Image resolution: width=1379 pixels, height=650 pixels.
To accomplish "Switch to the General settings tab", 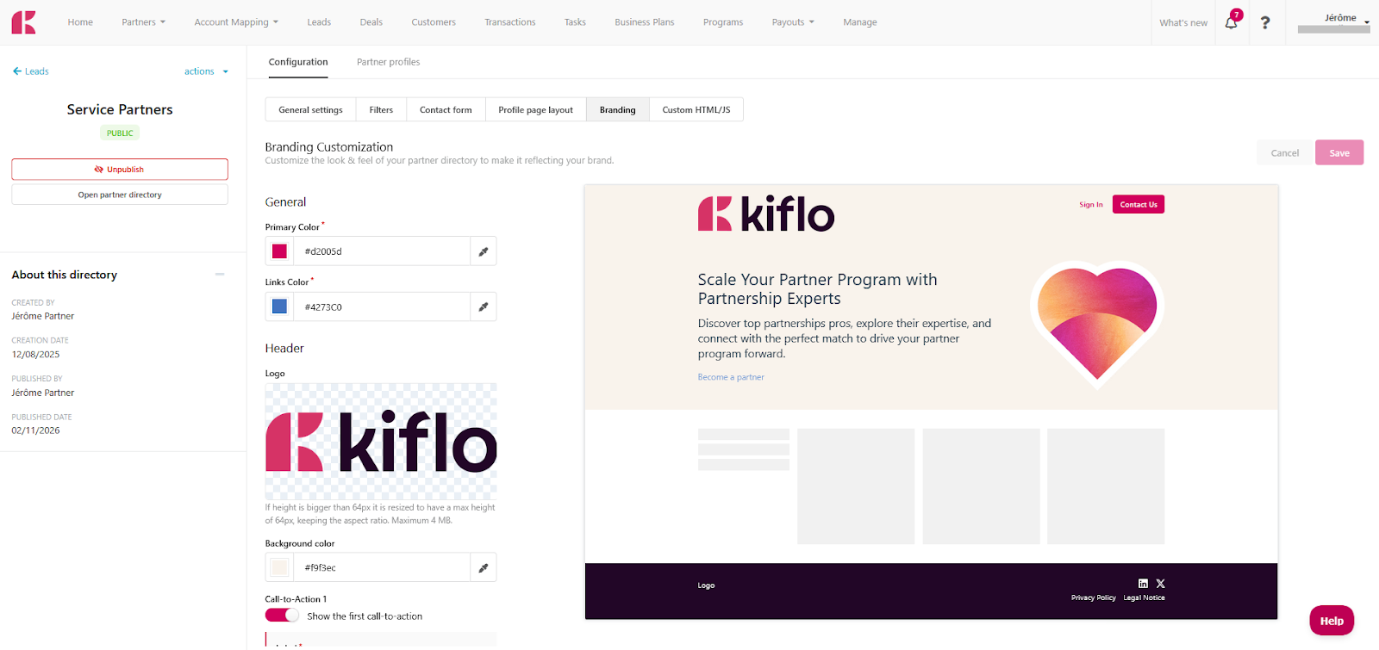I will click(x=310, y=110).
